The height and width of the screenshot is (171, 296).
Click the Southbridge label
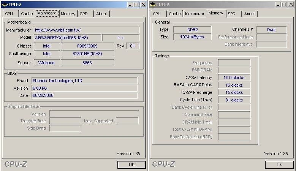point(20,54)
